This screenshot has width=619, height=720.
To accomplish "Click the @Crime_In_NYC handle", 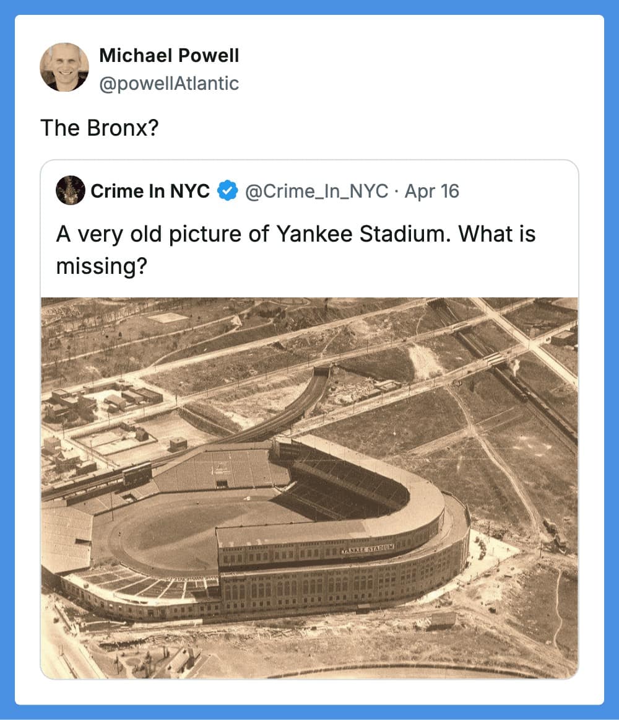I will pyautogui.click(x=318, y=191).
